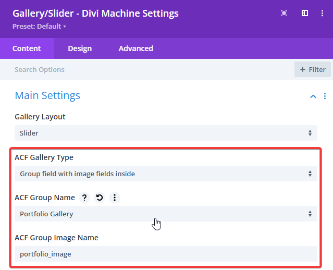Screen dimensions: 333x270
Task: Switch to the Advanced tab
Action: coord(135,48)
